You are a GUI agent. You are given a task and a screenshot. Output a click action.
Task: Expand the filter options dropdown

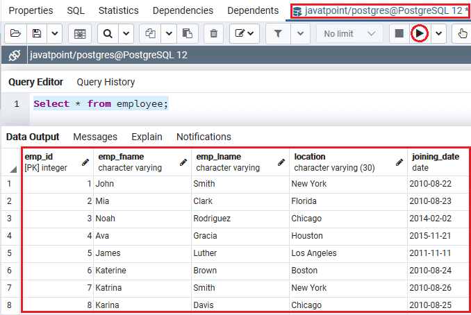coord(300,33)
